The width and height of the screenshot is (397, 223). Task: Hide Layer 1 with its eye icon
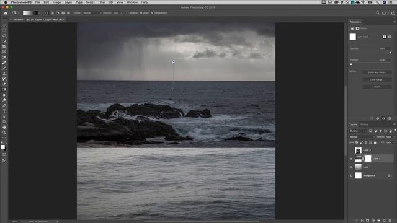click(x=351, y=167)
